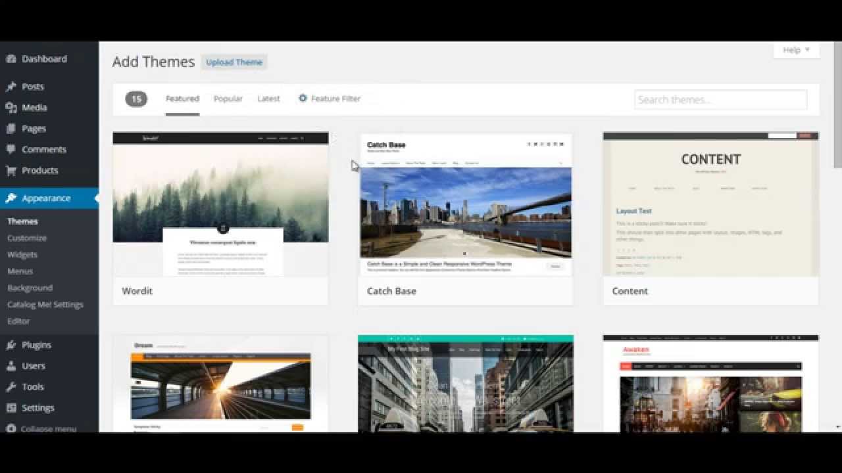842x473 pixels.
Task: Click the Upload Theme button
Action: (234, 62)
